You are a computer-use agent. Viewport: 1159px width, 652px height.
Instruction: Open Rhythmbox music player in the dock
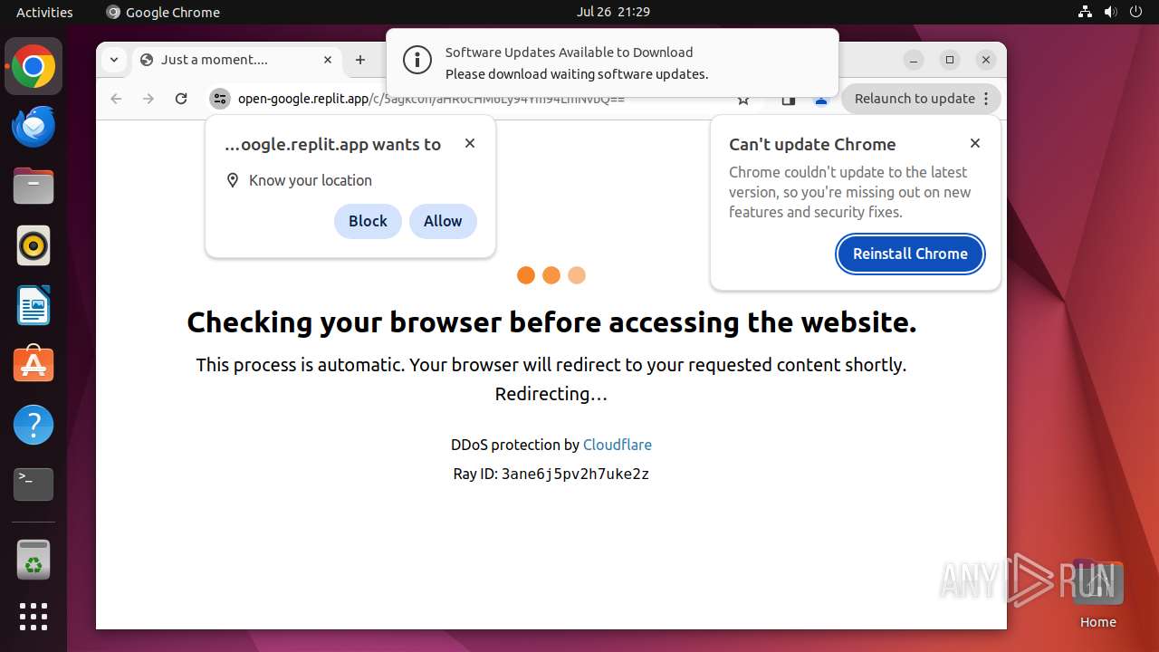click(34, 245)
